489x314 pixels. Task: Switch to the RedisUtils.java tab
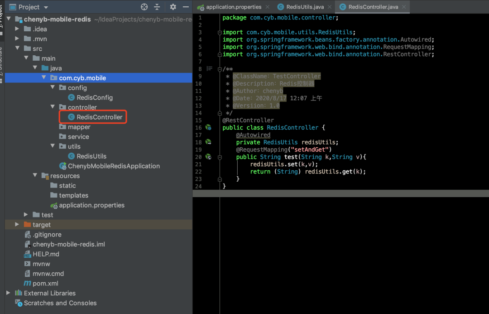click(x=305, y=7)
